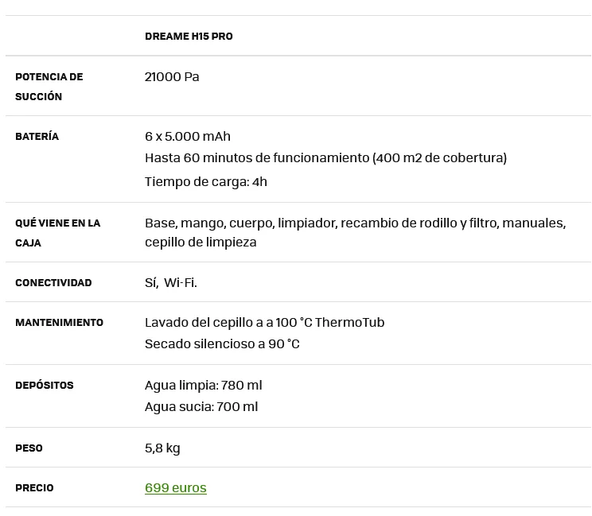The width and height of the screenshot is (592, 516).
Task: Click the DREAME H15 PRO column header
Action: pyautogui.click(x=189, y=37)
